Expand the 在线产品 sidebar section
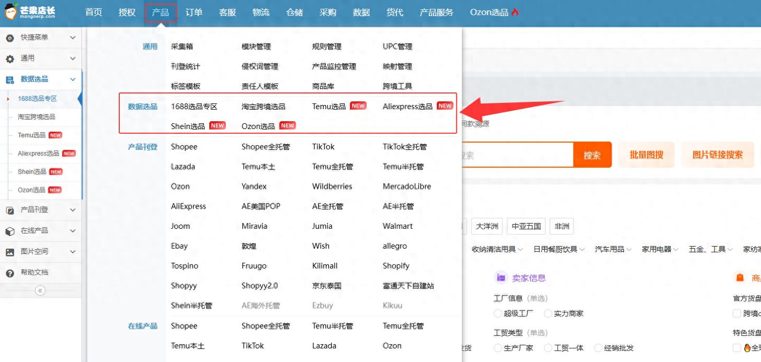 click(x=73, y=231)
